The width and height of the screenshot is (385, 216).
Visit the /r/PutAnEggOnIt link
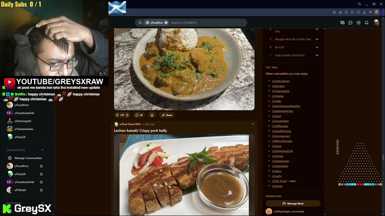(282, 151)
